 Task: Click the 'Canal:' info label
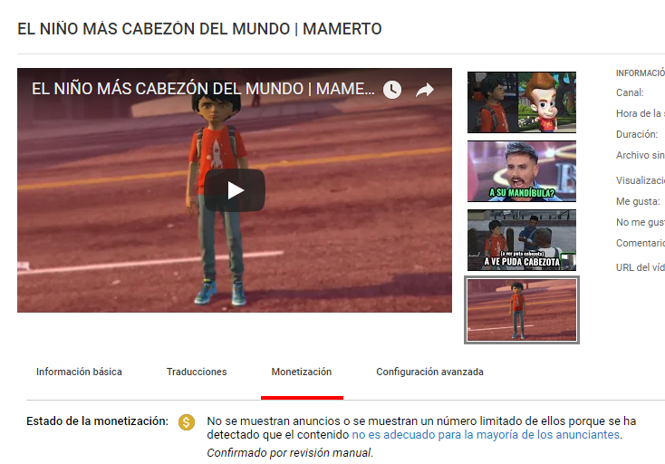[x=630, y=92]
